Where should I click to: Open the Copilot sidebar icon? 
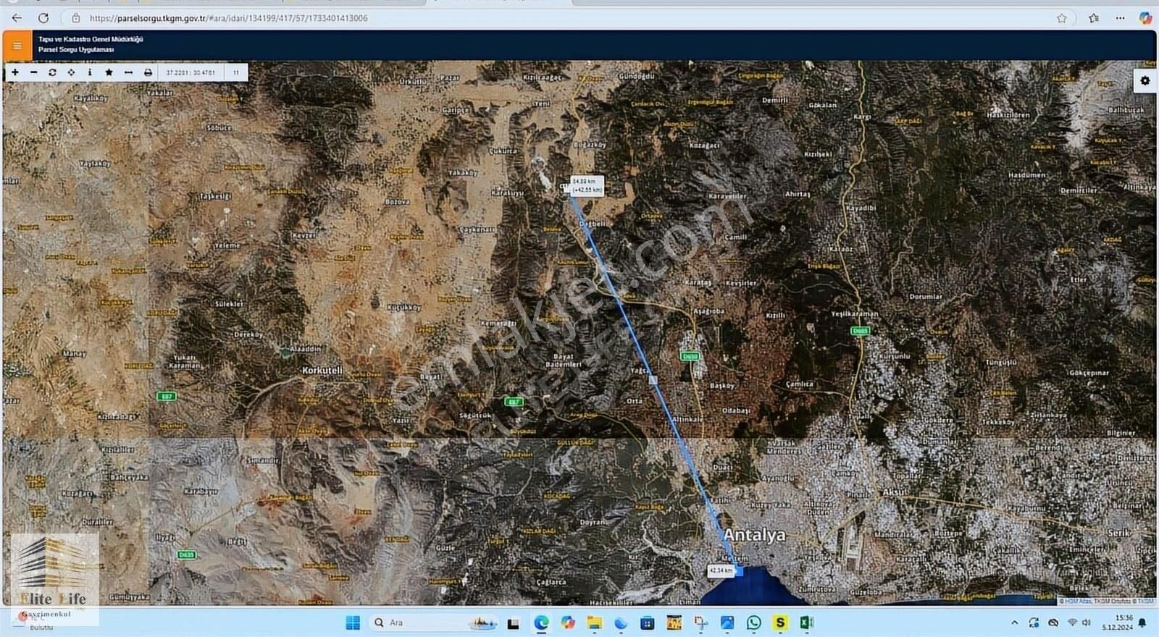(x=1145, y=18)
